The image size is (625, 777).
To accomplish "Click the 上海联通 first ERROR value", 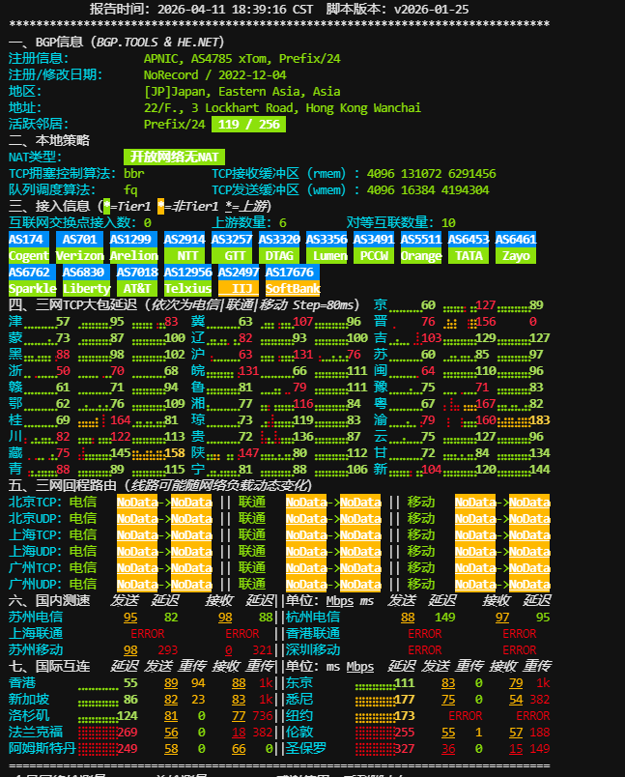I will pos(147,634).
